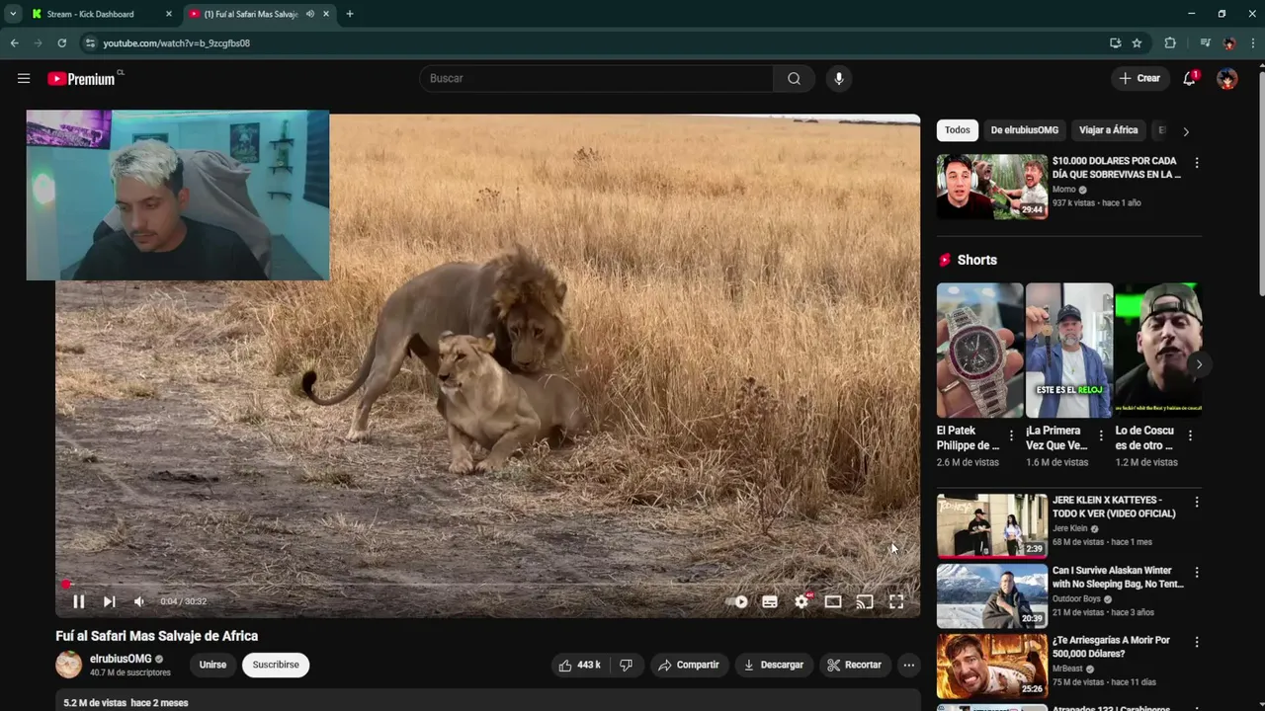The height and width of the screenshot is (711, 1265).
Task: Open options for ¿Te Arriesgarías A Morir video
Action: click(x=1196, y=642)
